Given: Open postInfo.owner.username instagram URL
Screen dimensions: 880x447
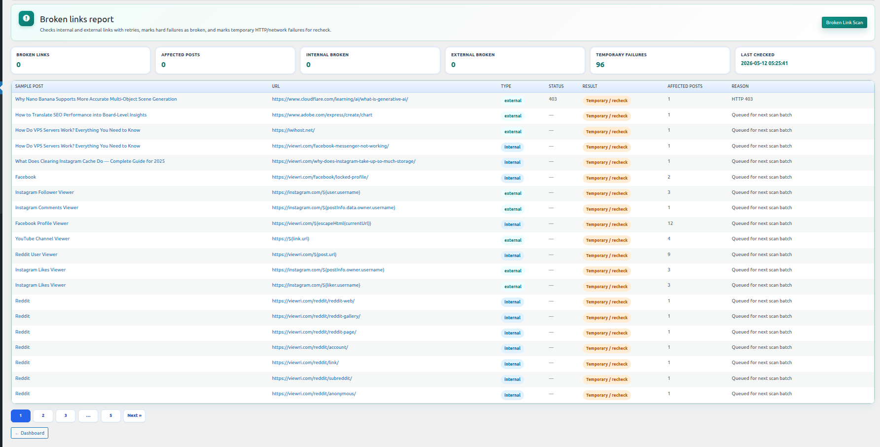Looking at the screenshot, I should [328, 270].
